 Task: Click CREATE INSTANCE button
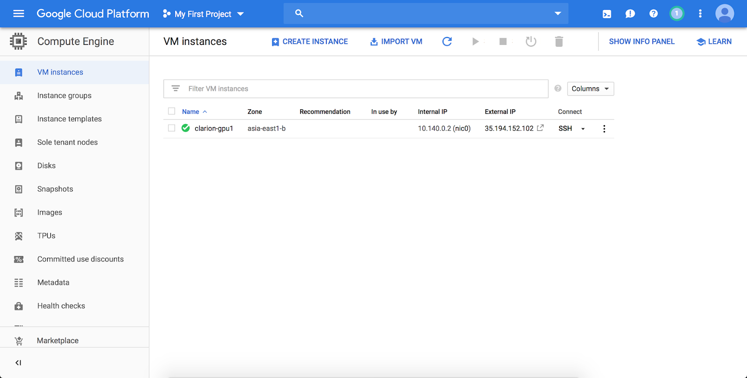pos(310,42)
